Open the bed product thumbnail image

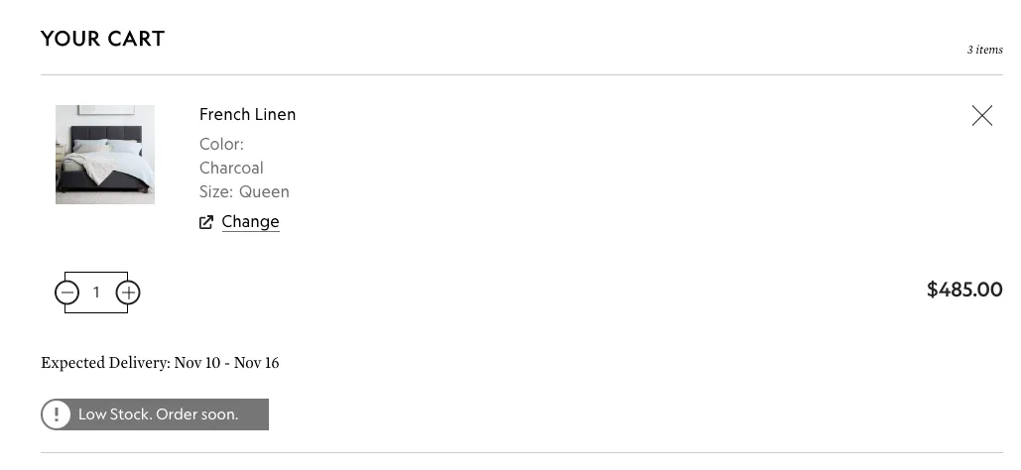coord(105,155)
